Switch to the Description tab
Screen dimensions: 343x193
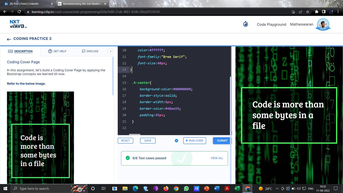click(x=20, y=51)
